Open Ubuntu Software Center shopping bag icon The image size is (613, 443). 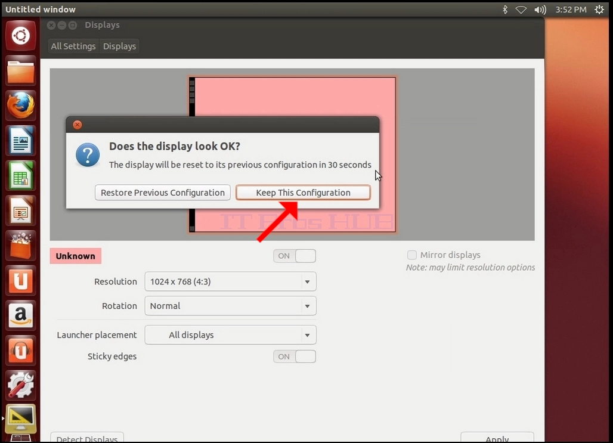(x=21, y=246)
